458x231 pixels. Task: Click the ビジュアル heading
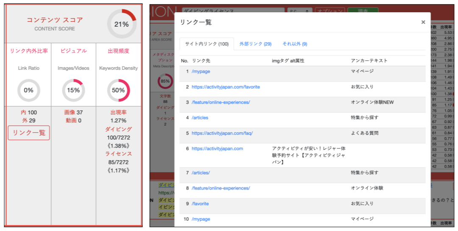[73, 51]
